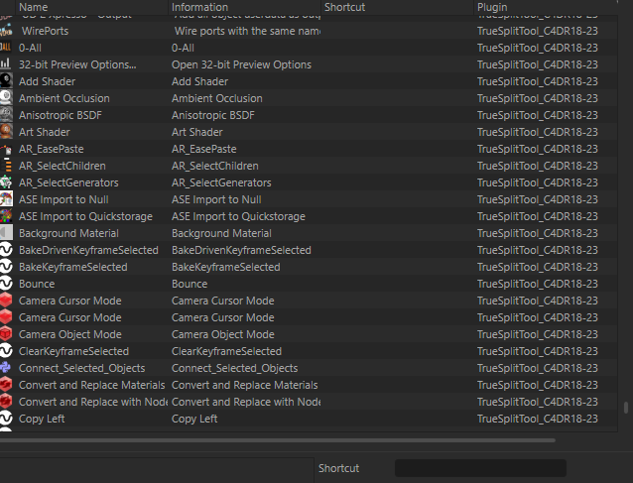This screenshot has width=633, height=483.
Task: Select Convert and Replace Materials name
Action: [91, 385]
